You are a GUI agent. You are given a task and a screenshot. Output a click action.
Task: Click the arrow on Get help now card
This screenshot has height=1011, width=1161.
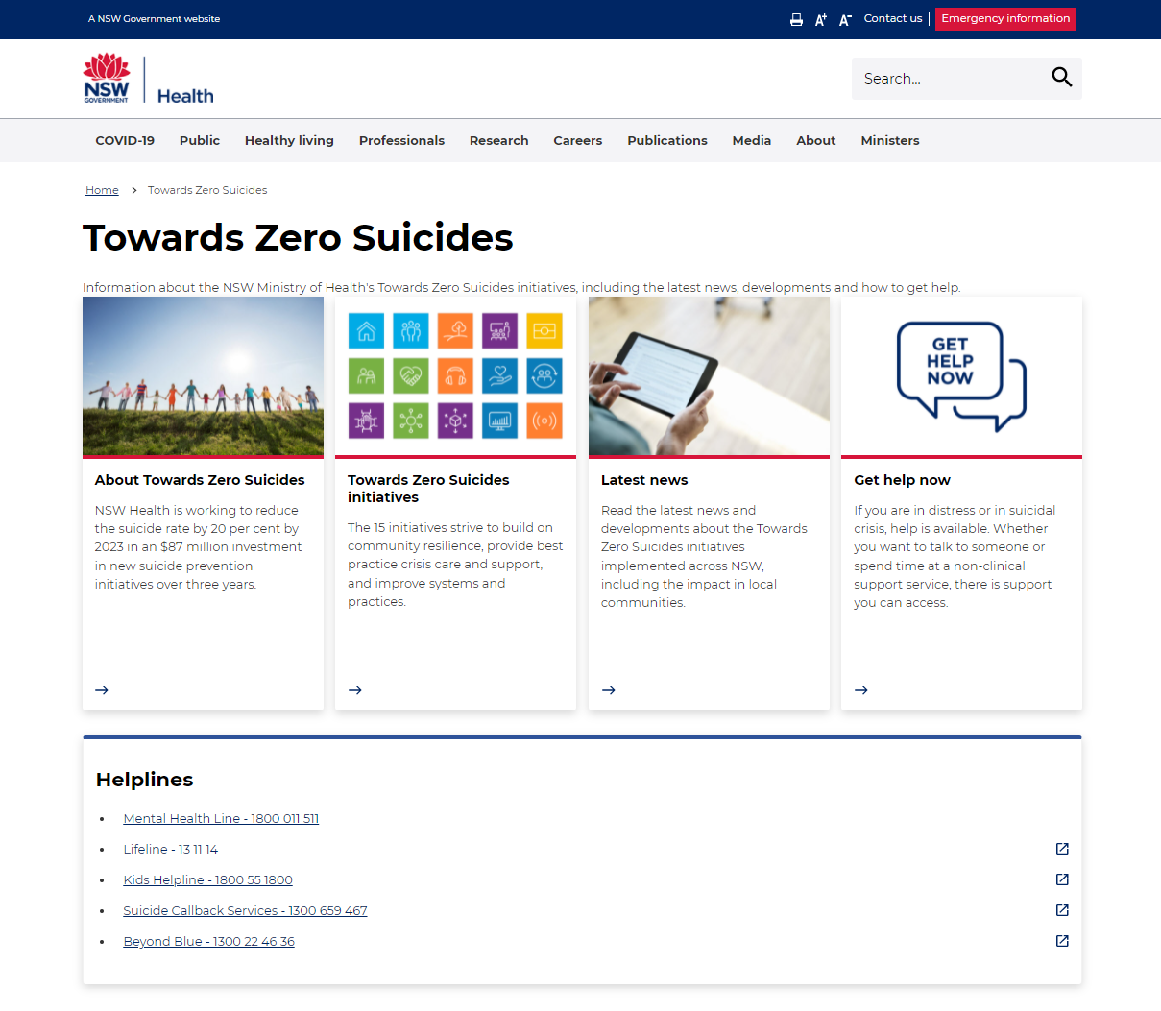861,690
